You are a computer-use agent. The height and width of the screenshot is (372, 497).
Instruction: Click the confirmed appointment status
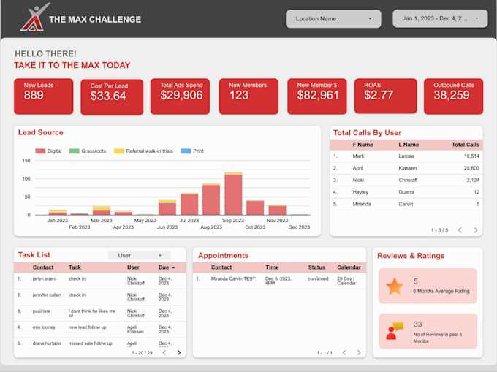318,279
